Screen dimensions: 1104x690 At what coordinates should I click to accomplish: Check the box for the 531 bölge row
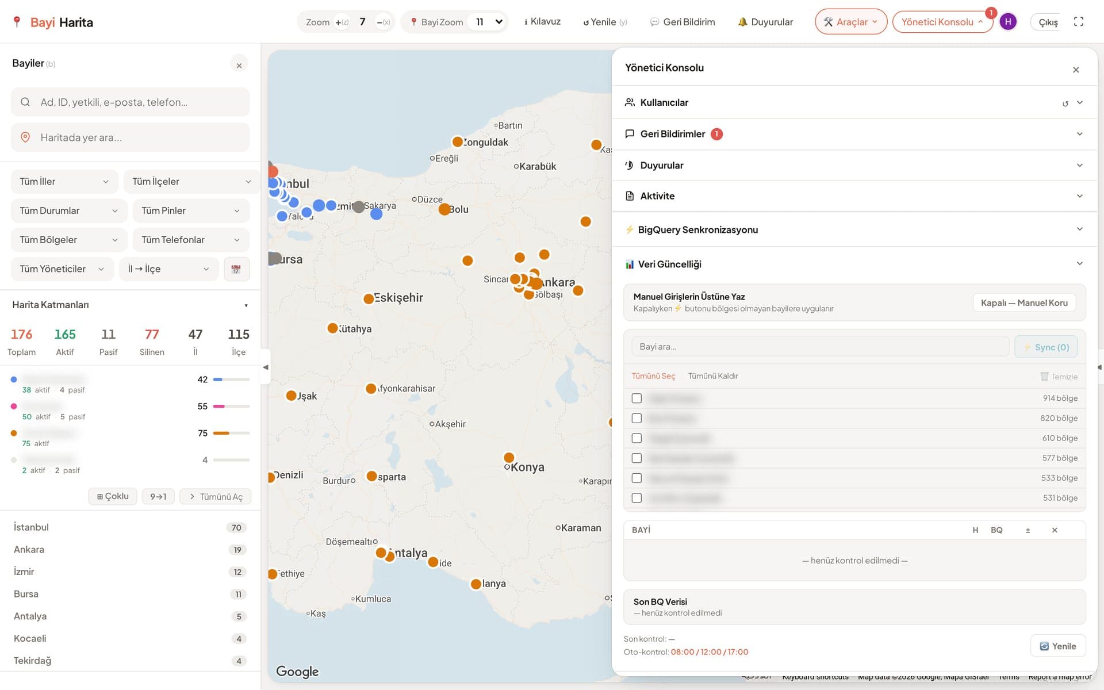coord(637,498)
